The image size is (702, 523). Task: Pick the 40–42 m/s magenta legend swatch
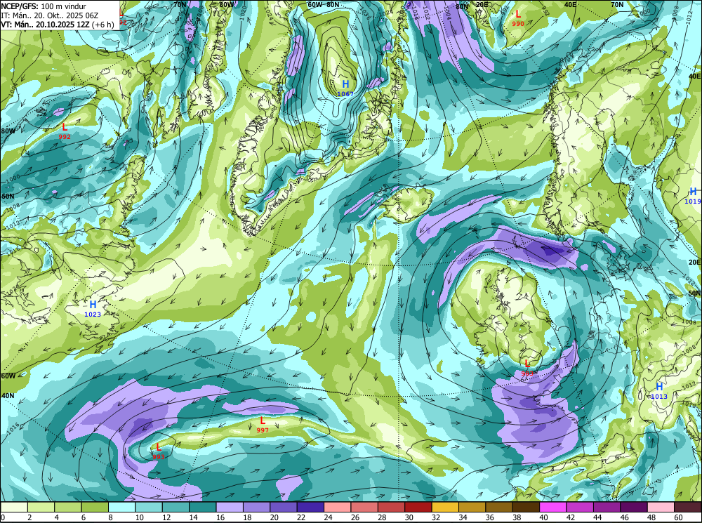[x=552, y=507]
